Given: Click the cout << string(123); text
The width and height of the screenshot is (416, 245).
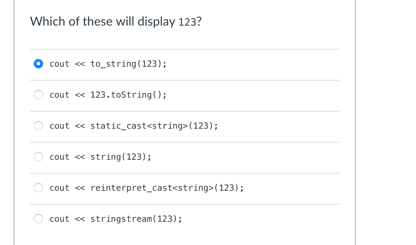Looking at the screenshot, I should (100, 157).
